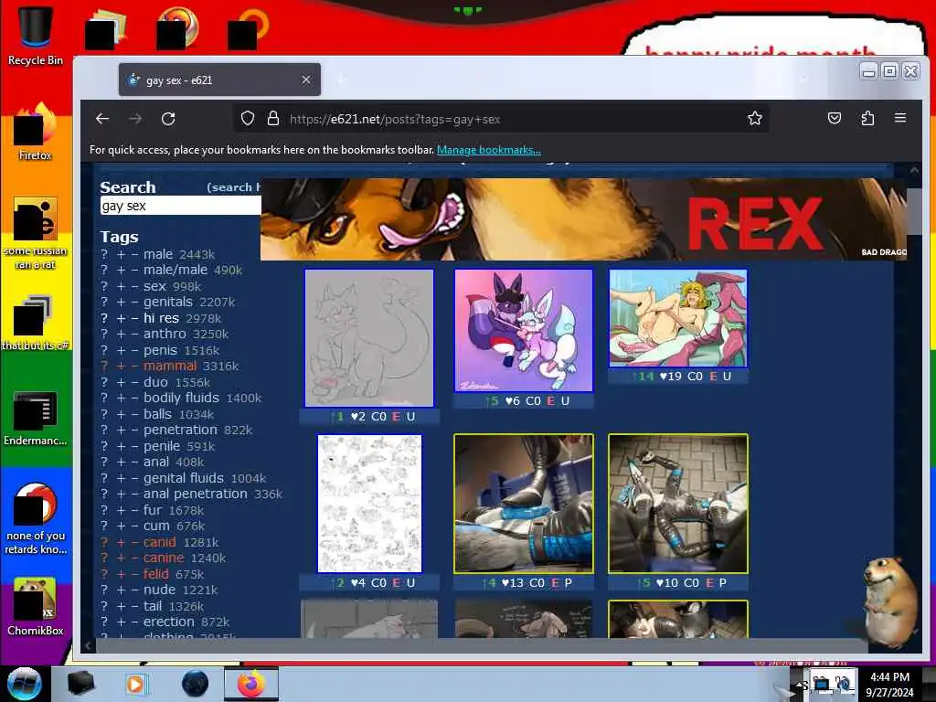Select the e621 browser tab

pos(219,80)
